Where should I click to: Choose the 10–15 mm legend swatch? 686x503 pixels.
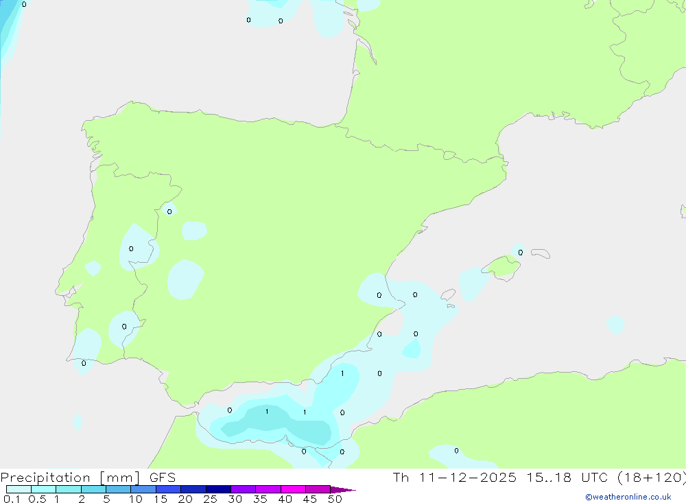tap(143, 489)
